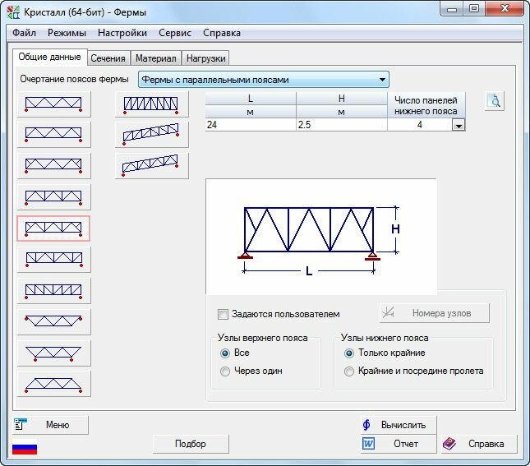Select Warren truss with end sub-struts, no verticals

pyautogui.click(x=53, y=165)
